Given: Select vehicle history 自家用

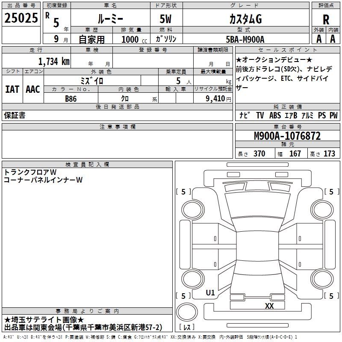Looking at the screenshot, I should pyautogui.click(x=91, y=39).
